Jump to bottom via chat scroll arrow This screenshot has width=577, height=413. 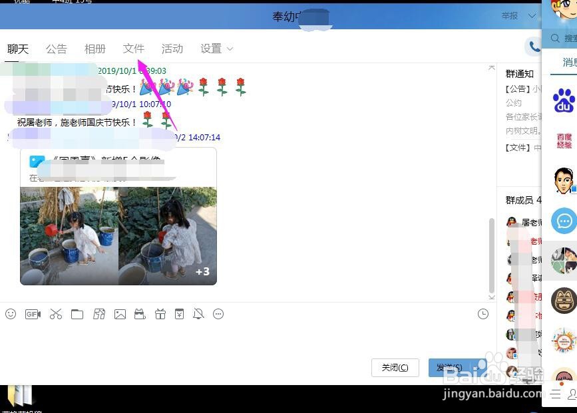(492, 297)
